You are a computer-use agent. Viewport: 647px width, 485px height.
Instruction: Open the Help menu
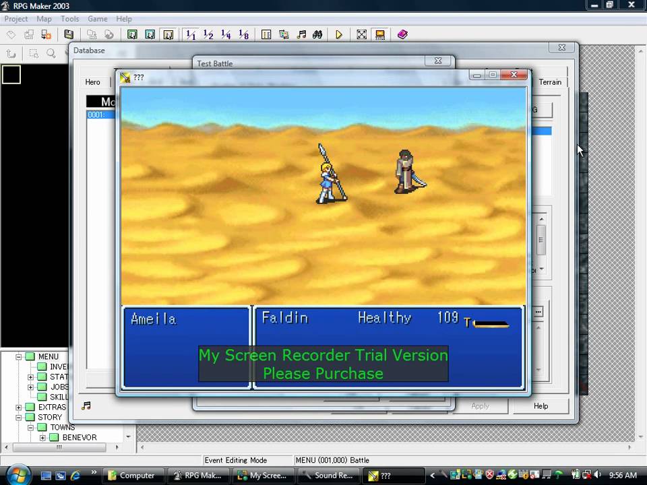(124, 19)
